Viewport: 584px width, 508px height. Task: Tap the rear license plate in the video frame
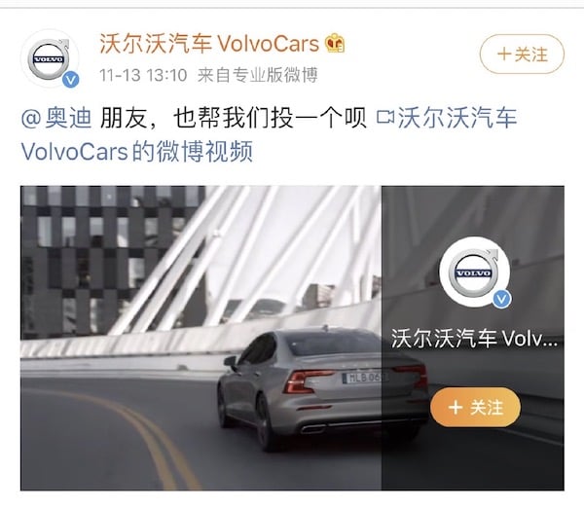click(x=365, y=378)
